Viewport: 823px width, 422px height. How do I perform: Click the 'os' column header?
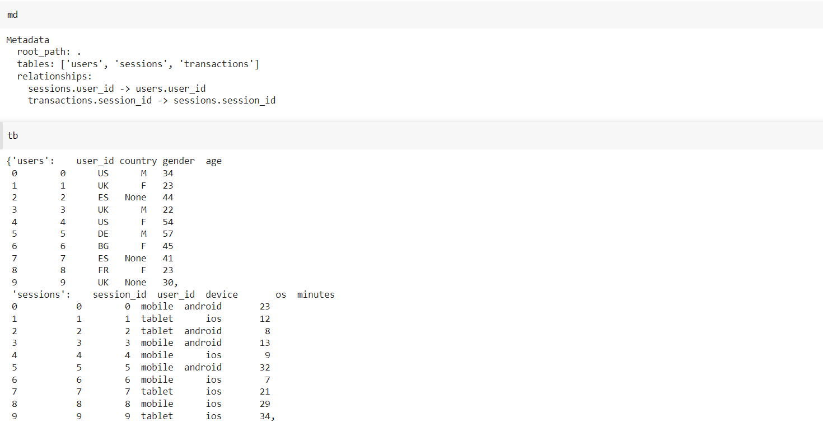point(281,295)
